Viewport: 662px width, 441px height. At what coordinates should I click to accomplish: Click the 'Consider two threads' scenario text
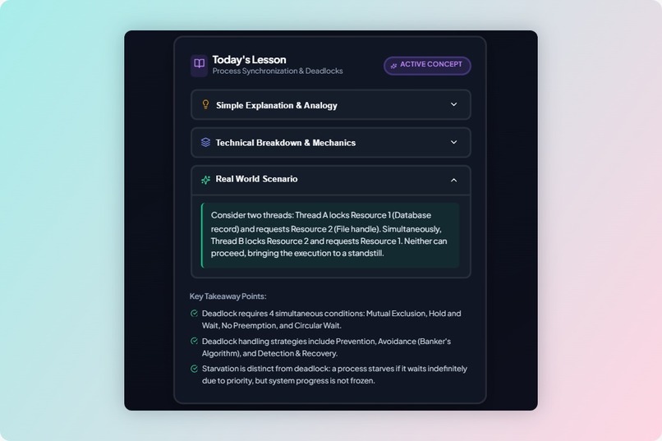pos(329,234)
